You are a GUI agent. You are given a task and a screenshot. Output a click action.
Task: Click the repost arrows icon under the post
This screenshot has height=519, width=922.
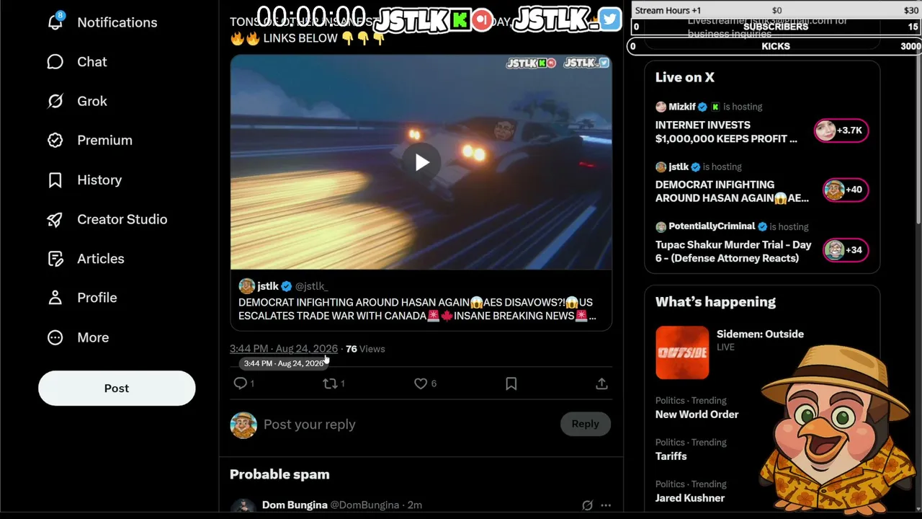tap(331, 383)
